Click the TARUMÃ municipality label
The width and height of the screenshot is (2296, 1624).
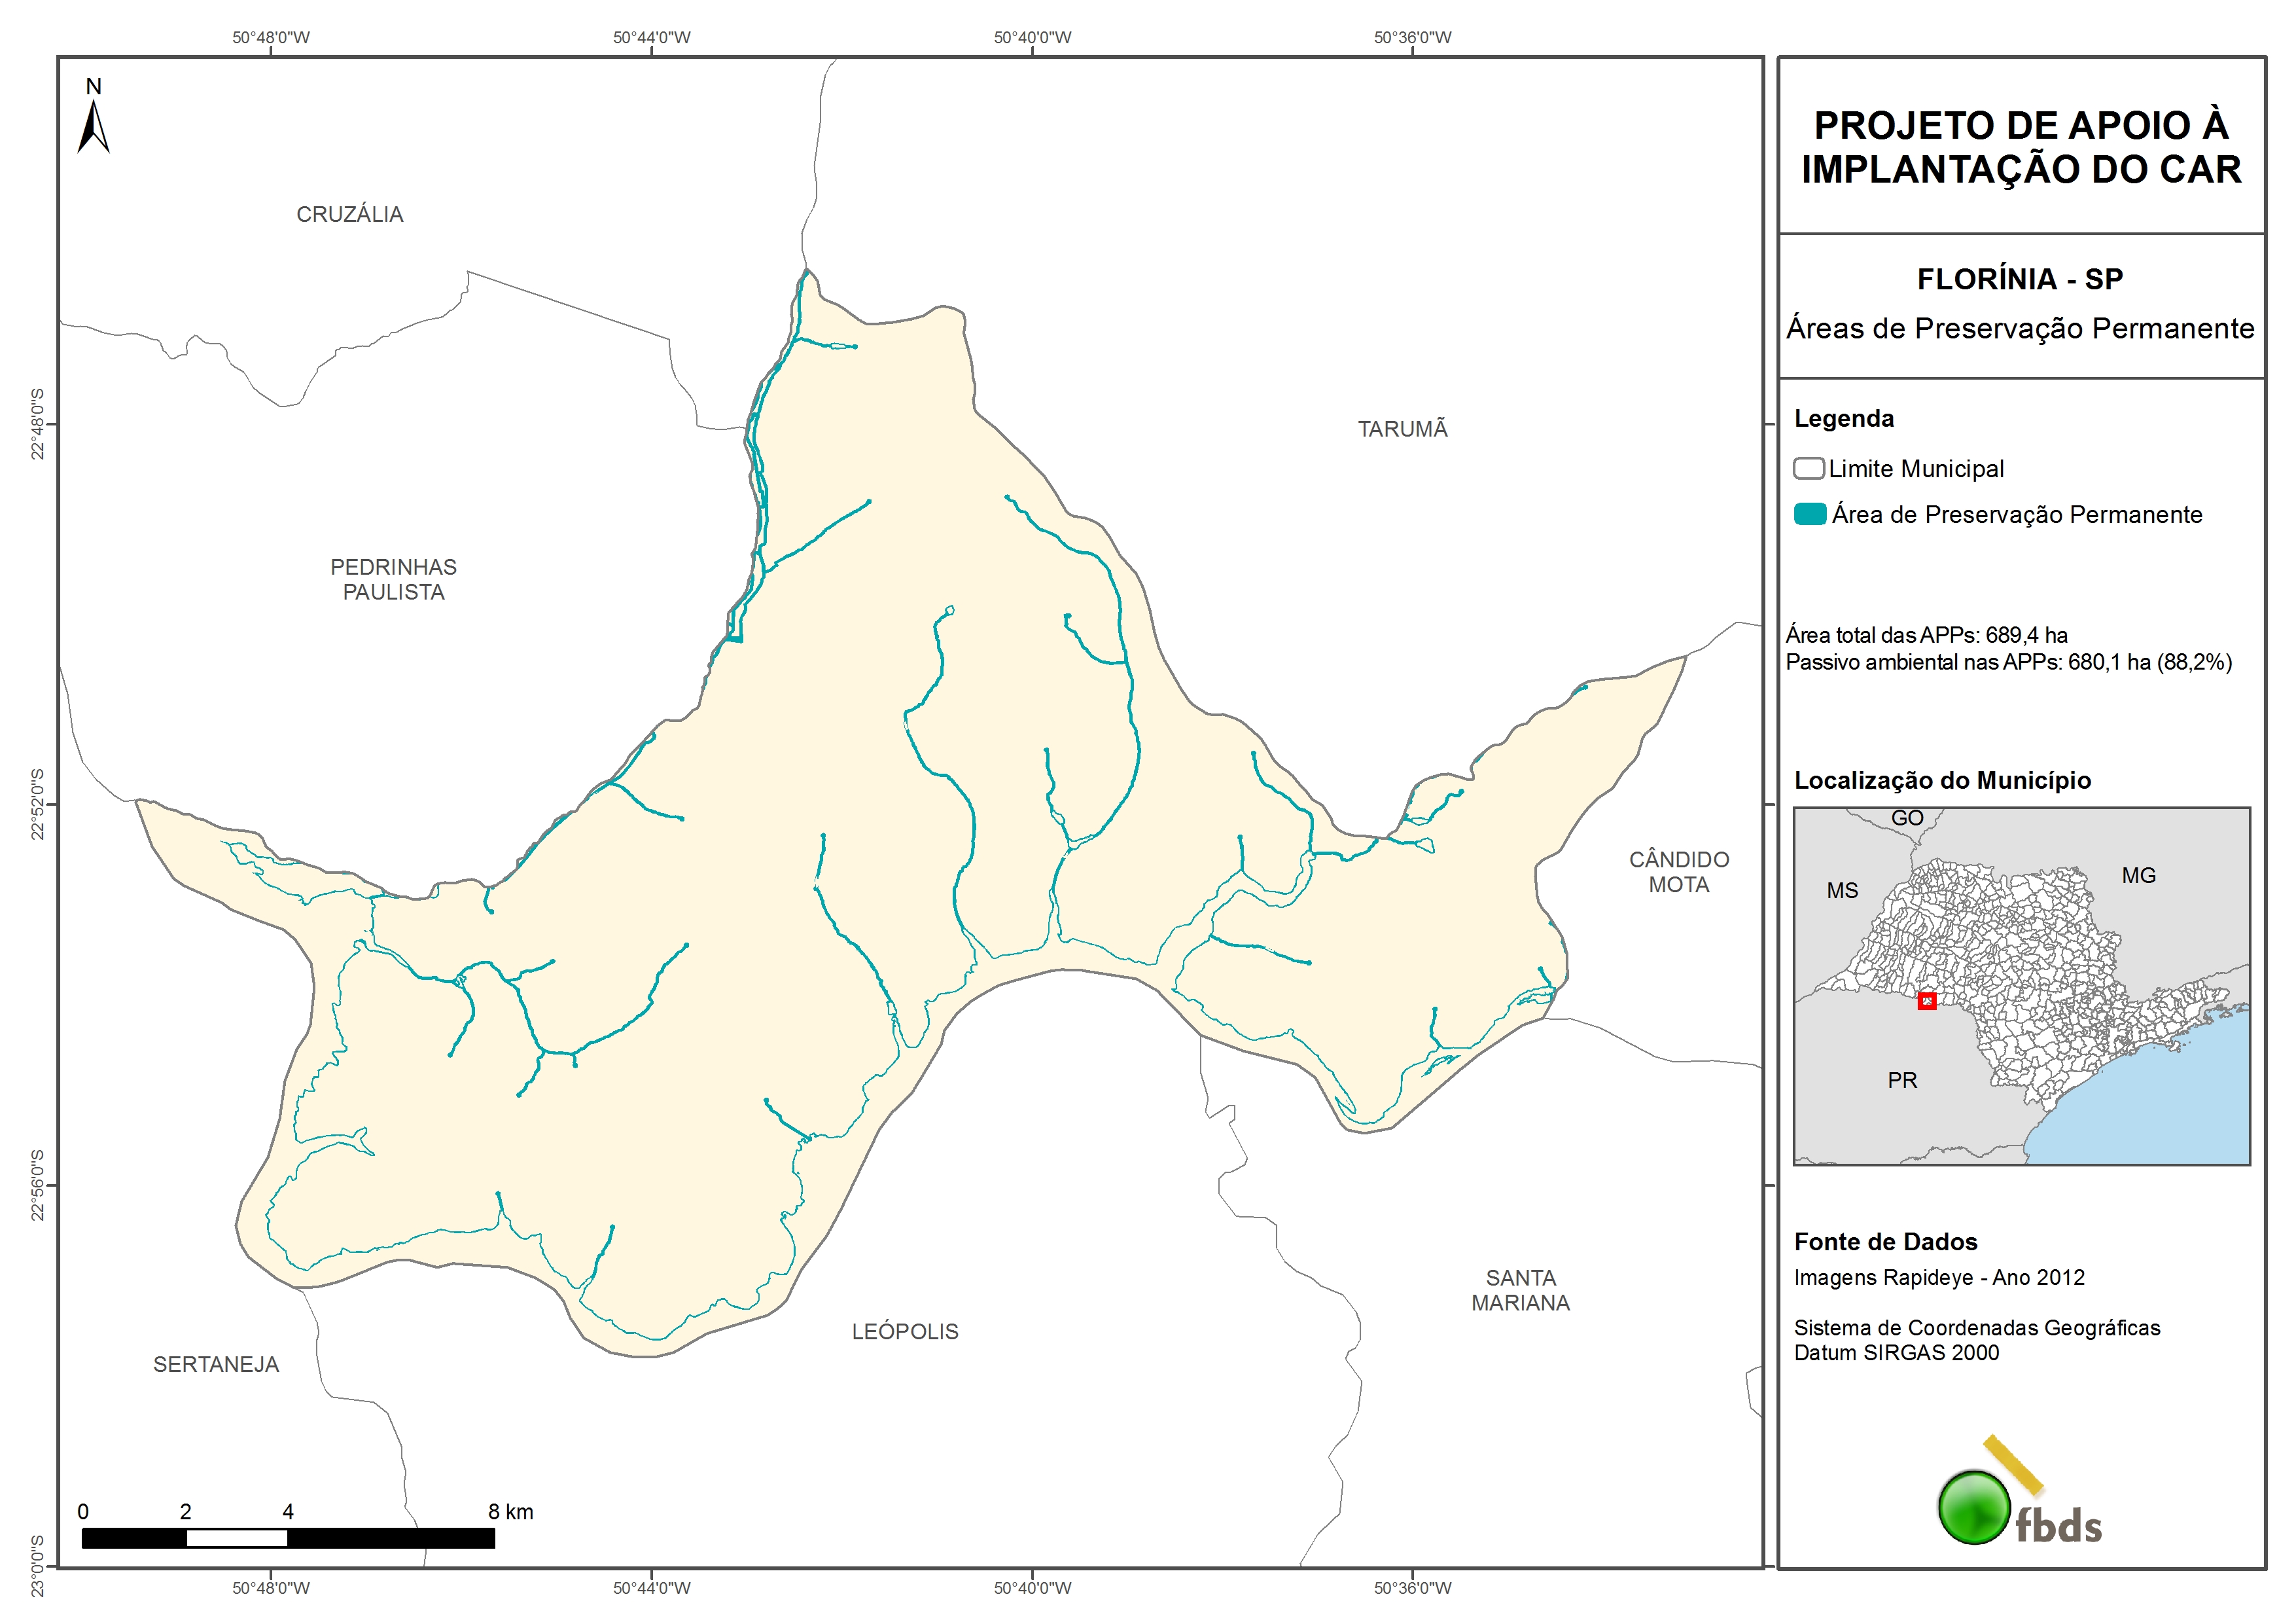click(1402, 429)
